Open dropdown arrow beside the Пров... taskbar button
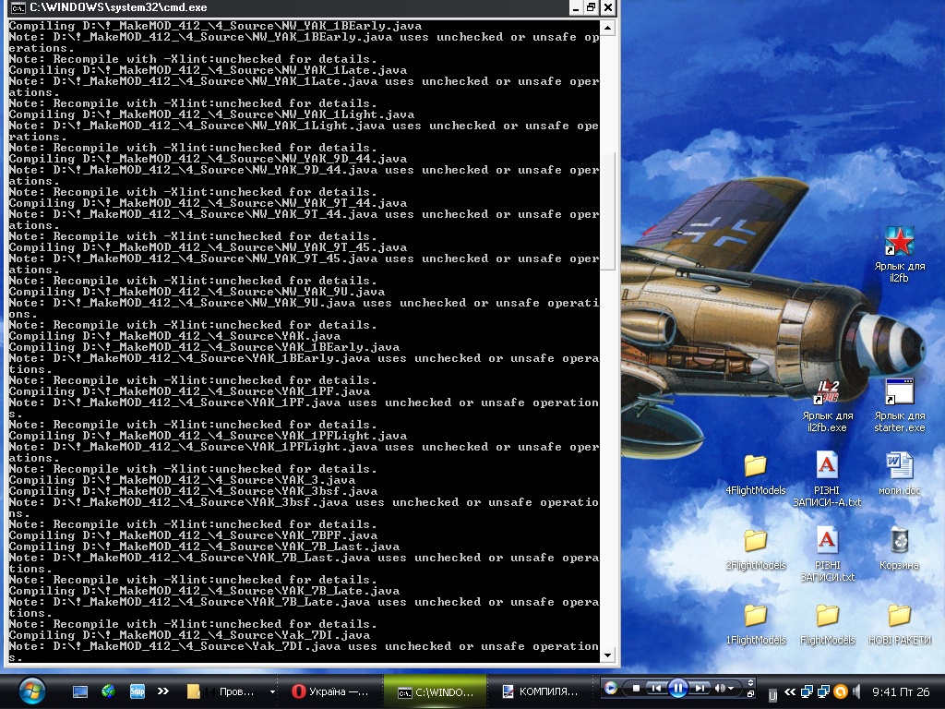This screenshot has width=945, height=709. [x=272, y=692]
